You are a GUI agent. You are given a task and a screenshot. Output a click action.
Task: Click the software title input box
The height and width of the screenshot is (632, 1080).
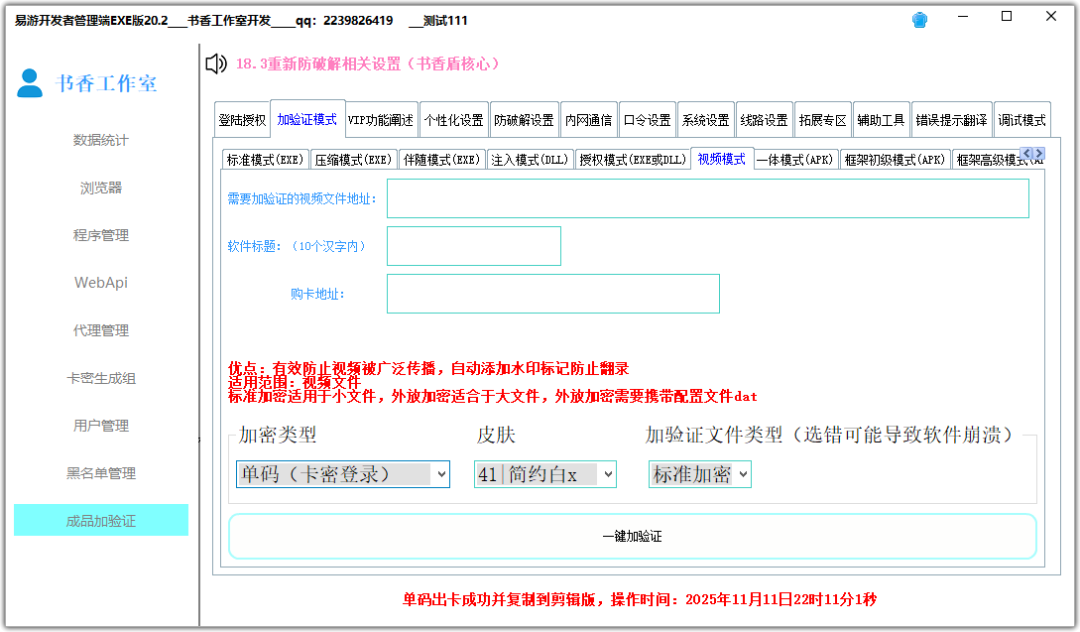click(473, 246)
